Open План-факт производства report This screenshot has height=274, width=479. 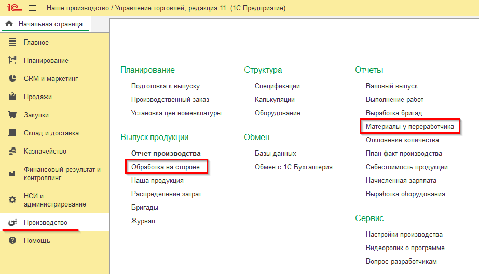tap(404, 153)
